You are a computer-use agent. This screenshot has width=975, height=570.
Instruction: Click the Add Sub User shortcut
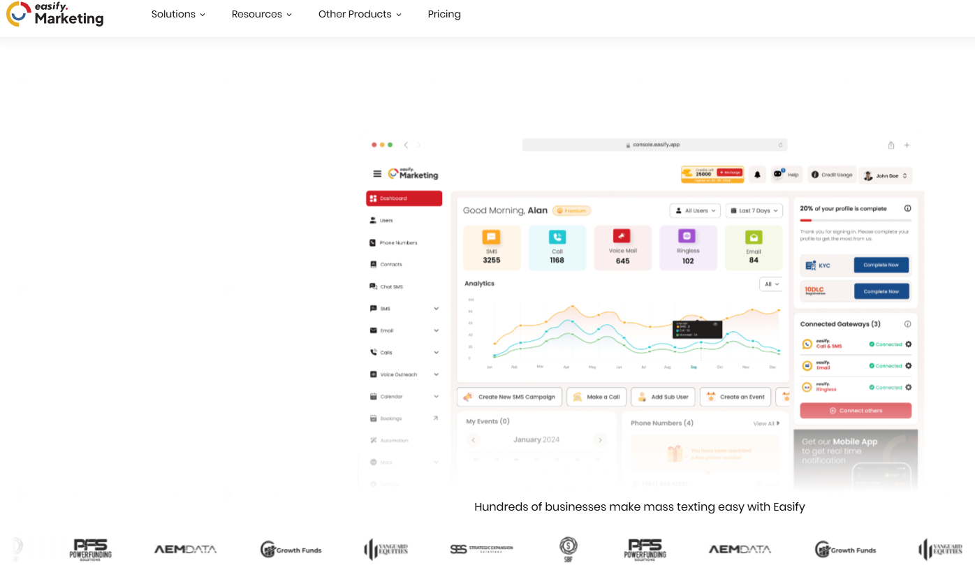[x=662, y=397]
